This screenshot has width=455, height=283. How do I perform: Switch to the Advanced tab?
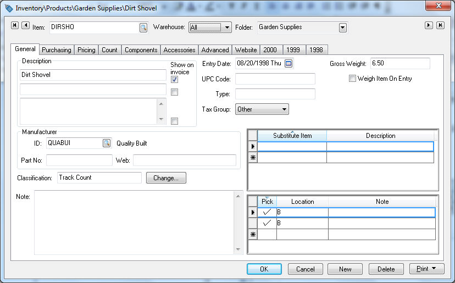pos(215,50)
